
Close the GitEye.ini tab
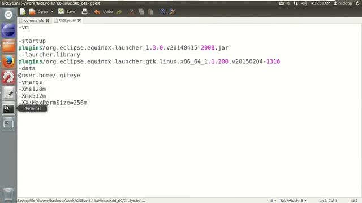(x=79, y=20)
